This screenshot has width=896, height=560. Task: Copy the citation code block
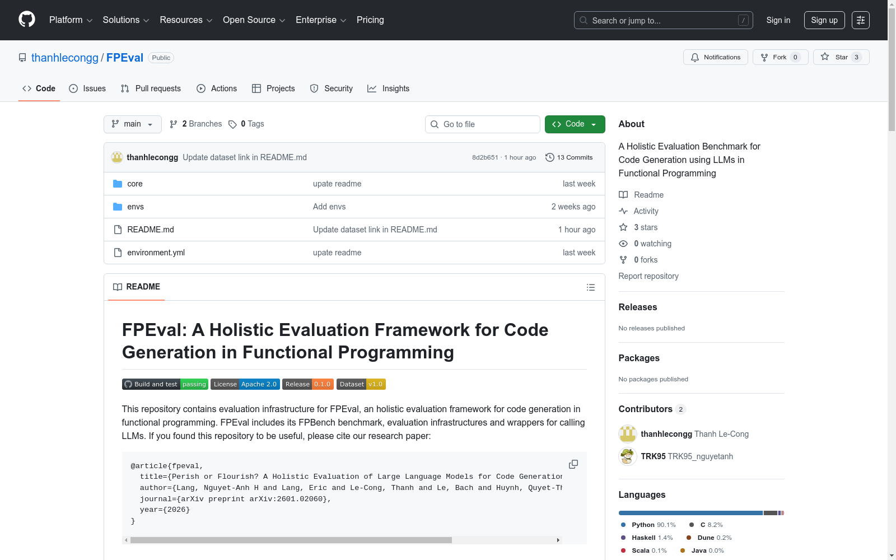point(573,464)
